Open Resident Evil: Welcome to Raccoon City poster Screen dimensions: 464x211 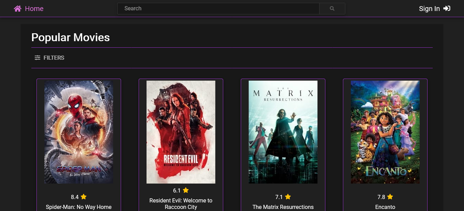[181, 132]
